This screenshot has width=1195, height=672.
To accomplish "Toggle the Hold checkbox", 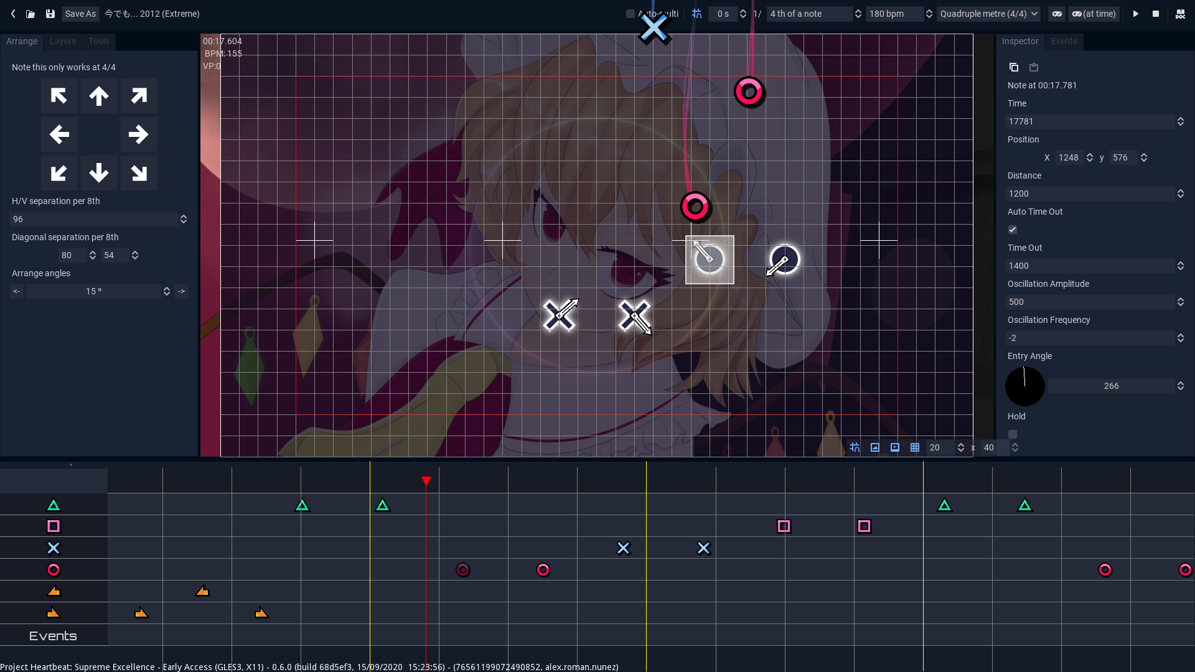I will click(x=1013, y=434).
